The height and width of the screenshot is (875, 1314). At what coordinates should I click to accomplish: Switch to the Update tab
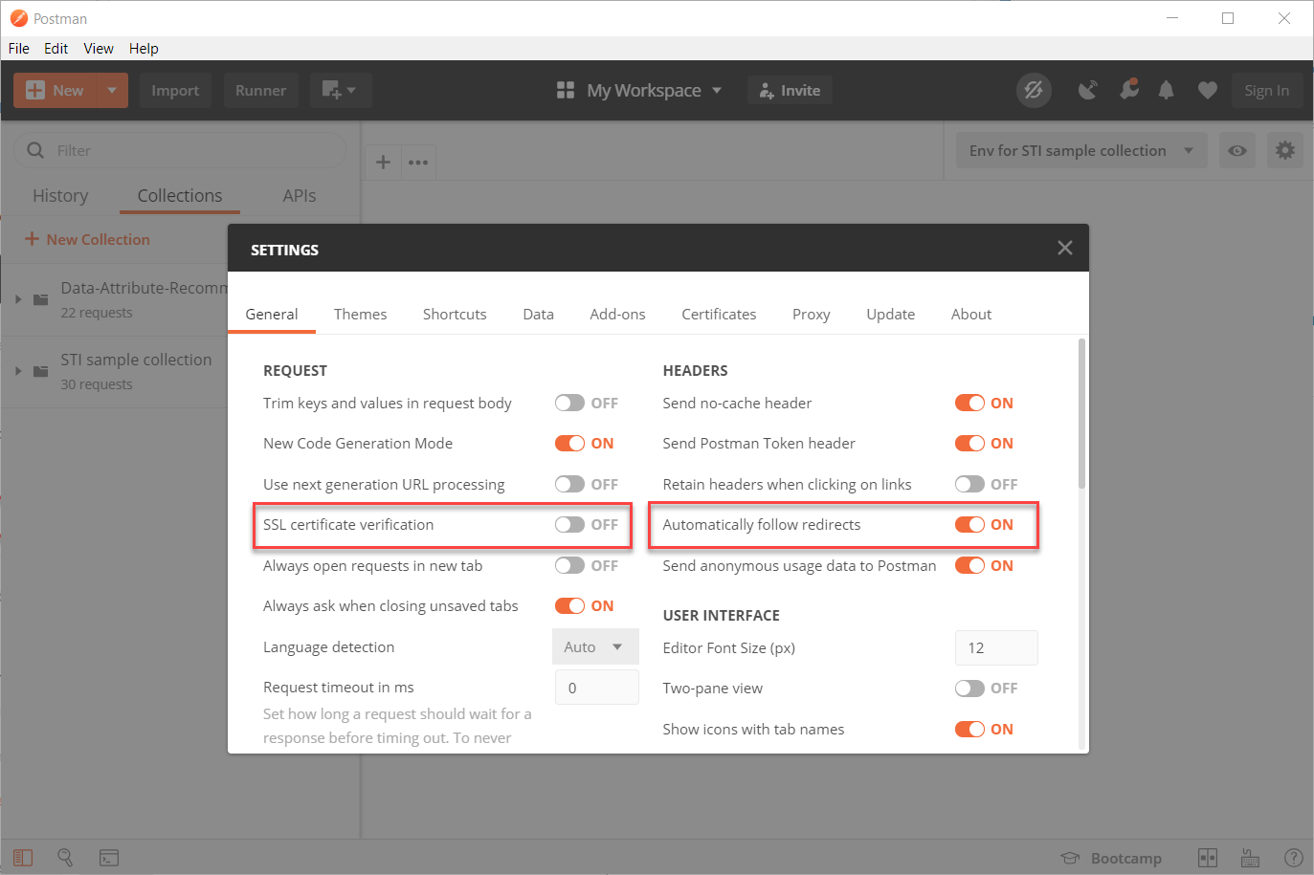click(x=890, y=314)
